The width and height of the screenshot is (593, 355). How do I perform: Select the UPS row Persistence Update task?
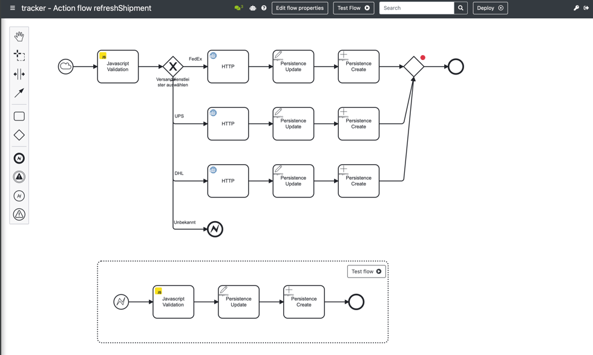click(x=293, y=124)
